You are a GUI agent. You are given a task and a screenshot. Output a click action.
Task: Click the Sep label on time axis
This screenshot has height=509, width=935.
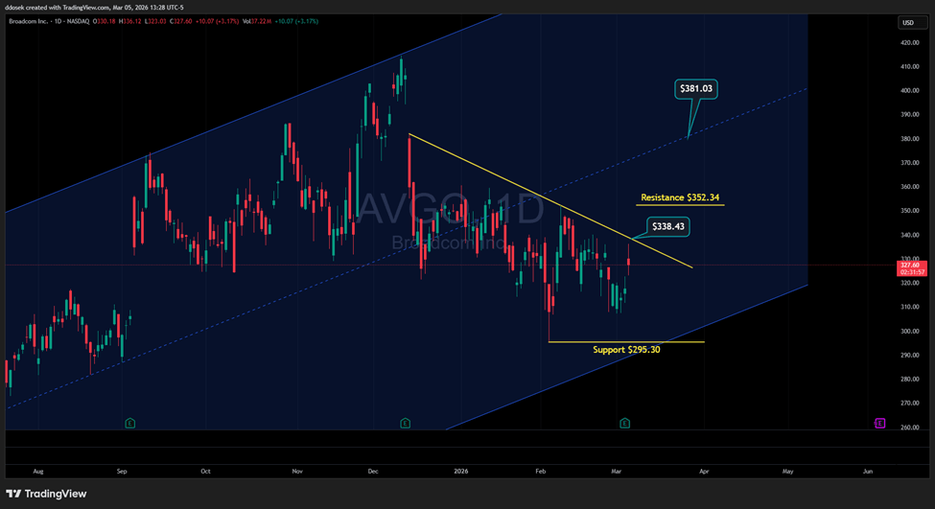(122, 471)
